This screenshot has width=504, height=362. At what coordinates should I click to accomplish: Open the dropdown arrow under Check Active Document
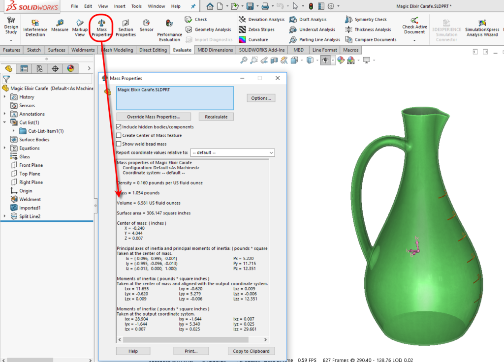tap(414, 40)
